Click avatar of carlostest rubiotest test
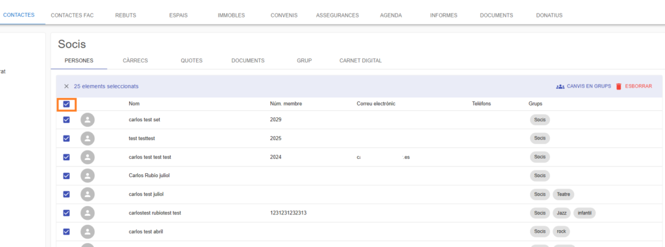The image size is (665, 247). pyautogui.click(x=88, y=213)
